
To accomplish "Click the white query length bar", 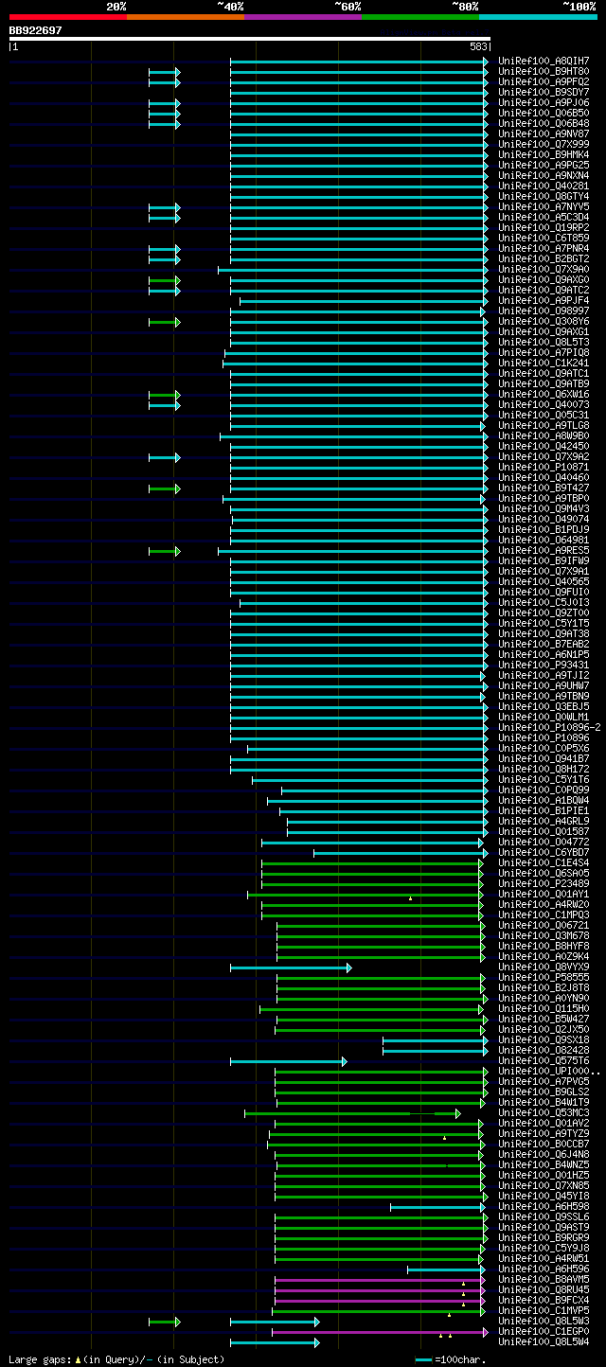I will coord(250,39).
